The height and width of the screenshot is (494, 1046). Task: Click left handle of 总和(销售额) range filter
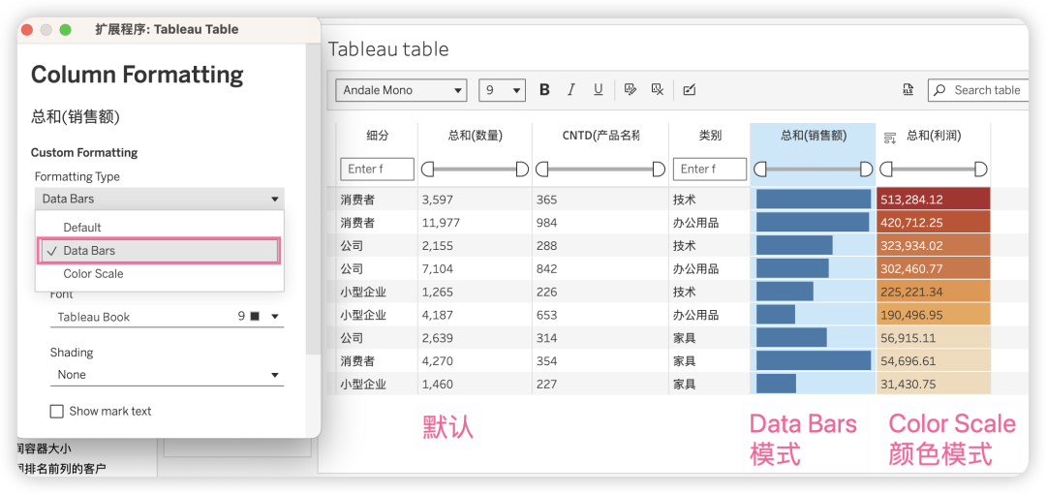[x=760, y=170]
